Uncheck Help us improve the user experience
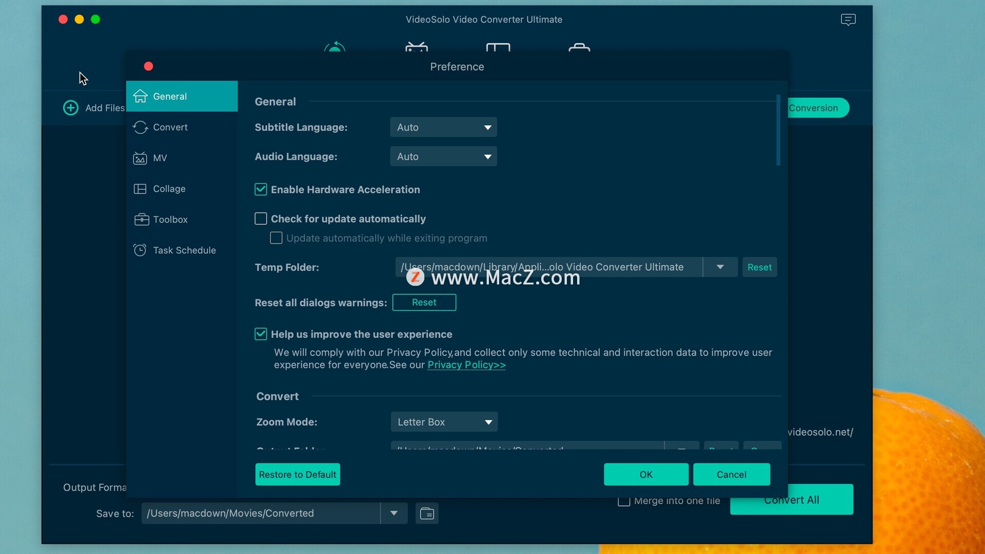The width and height of the screenshot is (985, 554). [261, 334]
